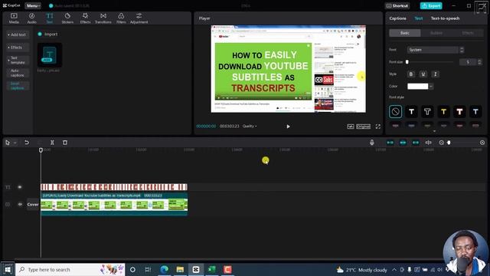
Task: Apply the outlined T font style preset
Action: (x=427, y=111)
